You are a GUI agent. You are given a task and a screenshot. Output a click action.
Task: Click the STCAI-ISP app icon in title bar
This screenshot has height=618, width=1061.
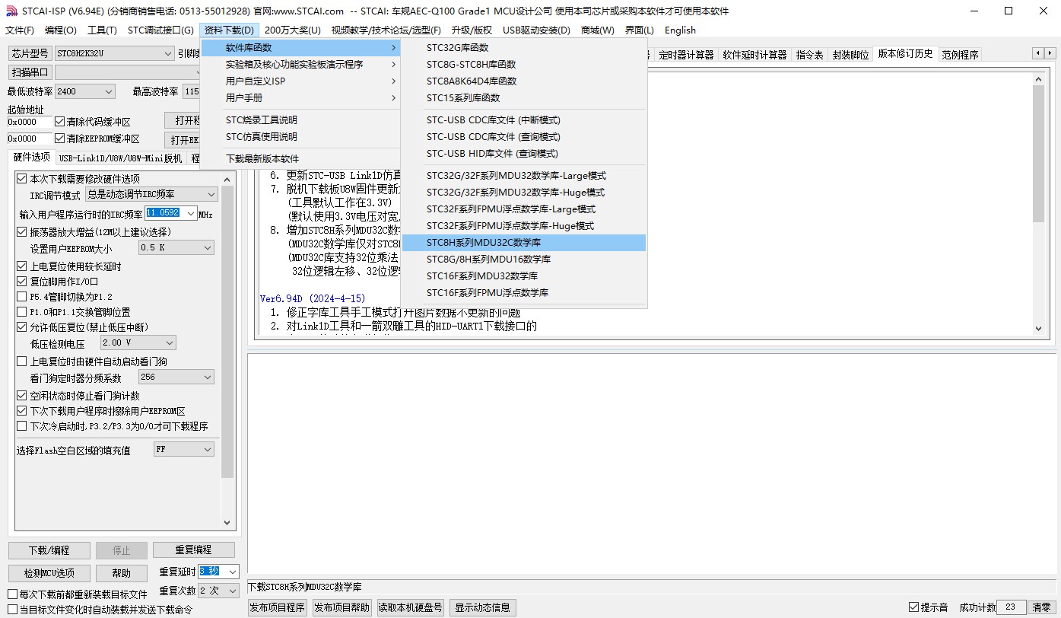[11, 11]
